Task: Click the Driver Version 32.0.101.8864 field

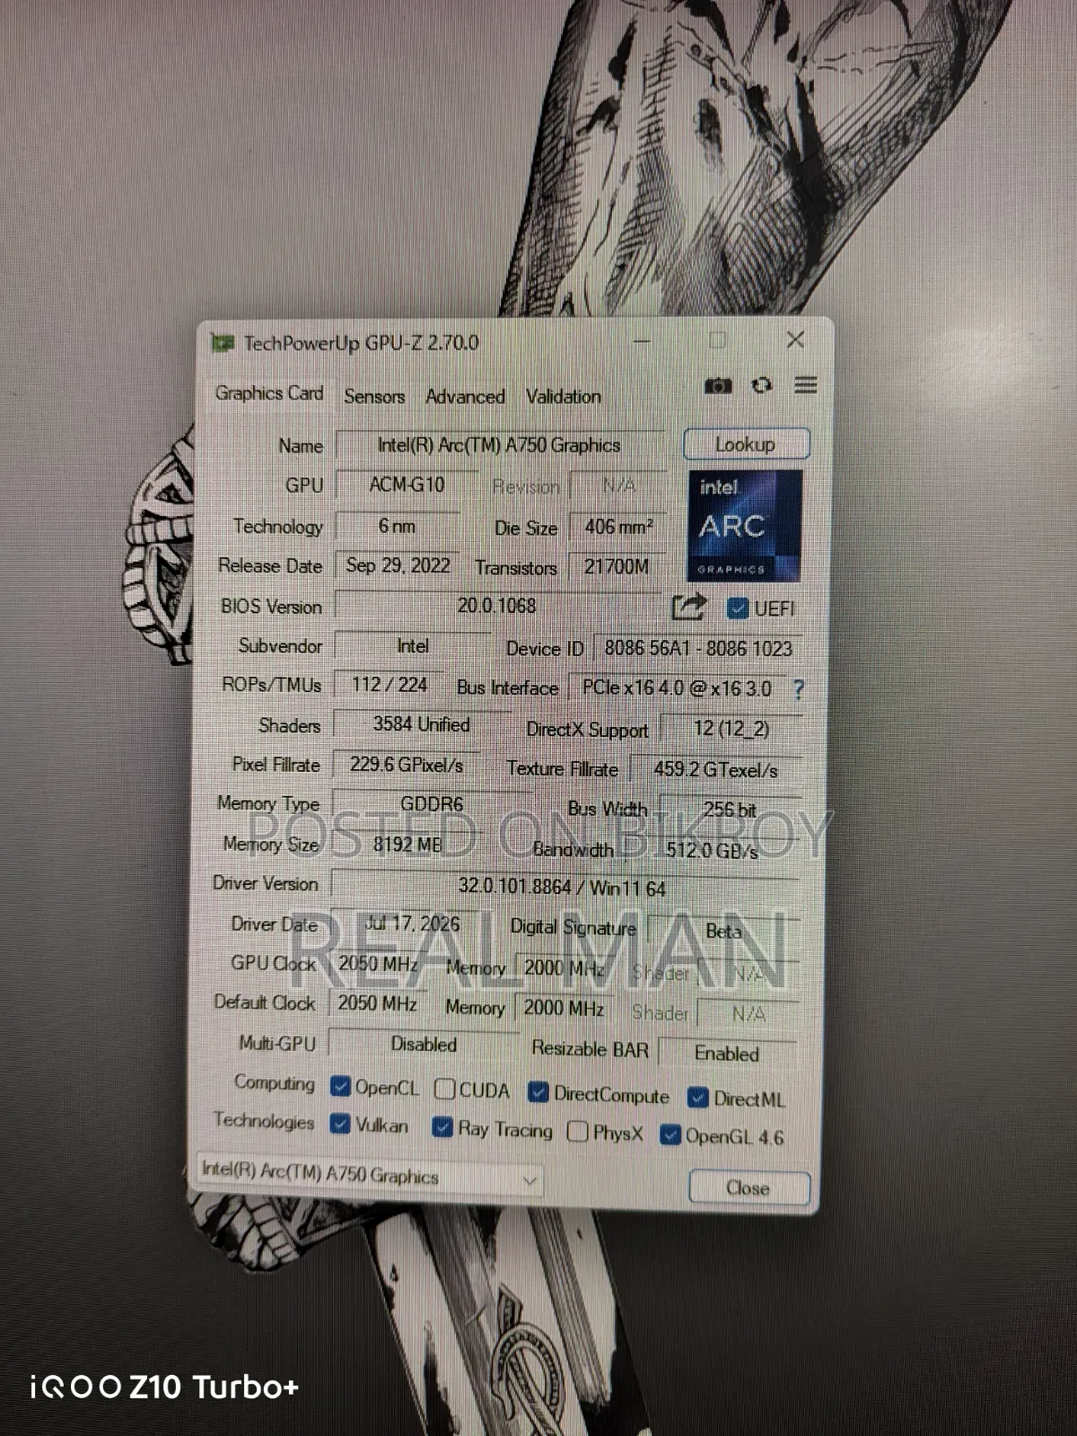Action: (563, 888)
